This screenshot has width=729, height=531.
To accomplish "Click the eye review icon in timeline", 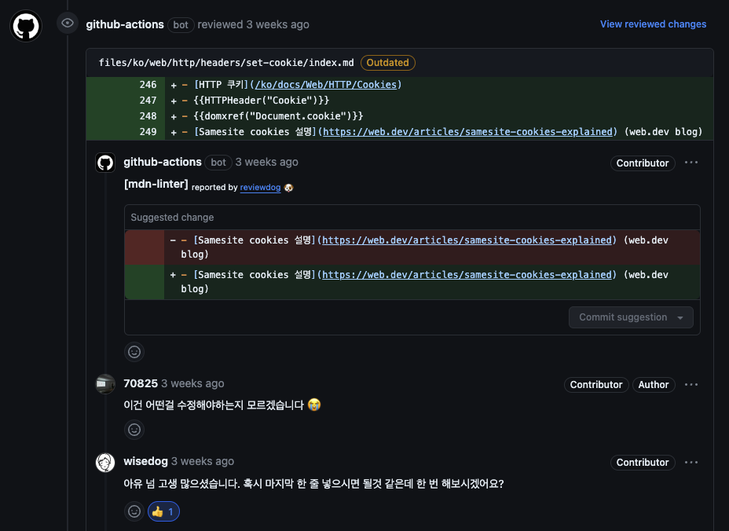I will point(68,23).
